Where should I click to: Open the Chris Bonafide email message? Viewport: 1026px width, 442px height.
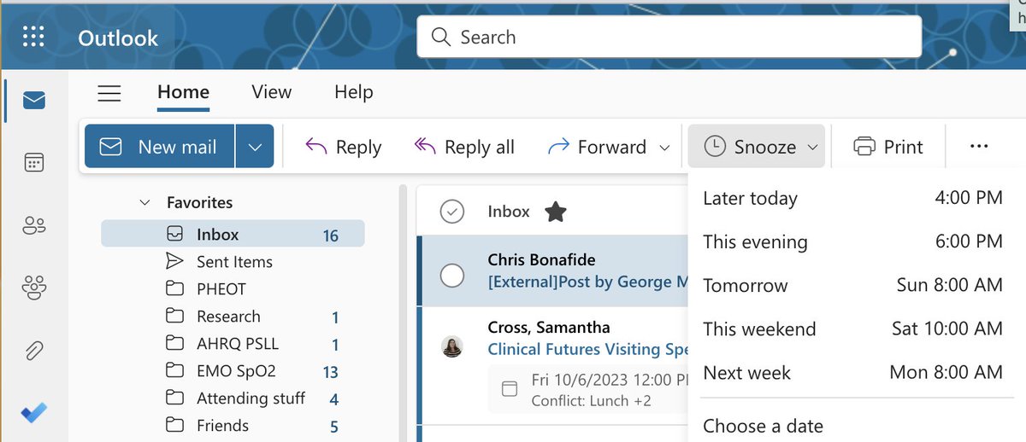(553, 270)
